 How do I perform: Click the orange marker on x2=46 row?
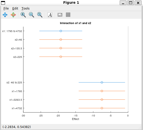click(x=61, y=40)
